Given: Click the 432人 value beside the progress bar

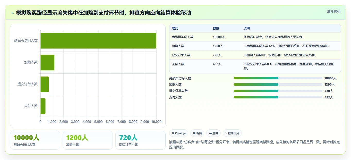Looking at the screenshot, I should coord(329,97).
